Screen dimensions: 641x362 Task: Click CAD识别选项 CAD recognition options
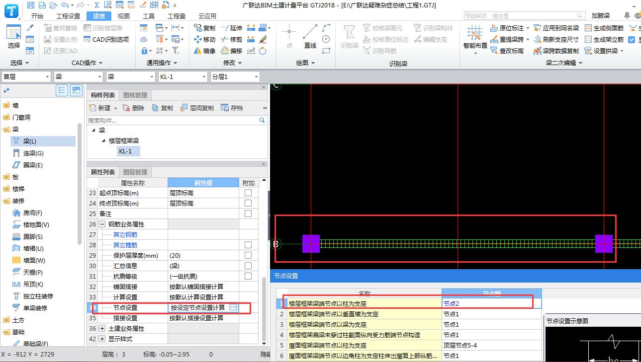[x=106, y=39]
